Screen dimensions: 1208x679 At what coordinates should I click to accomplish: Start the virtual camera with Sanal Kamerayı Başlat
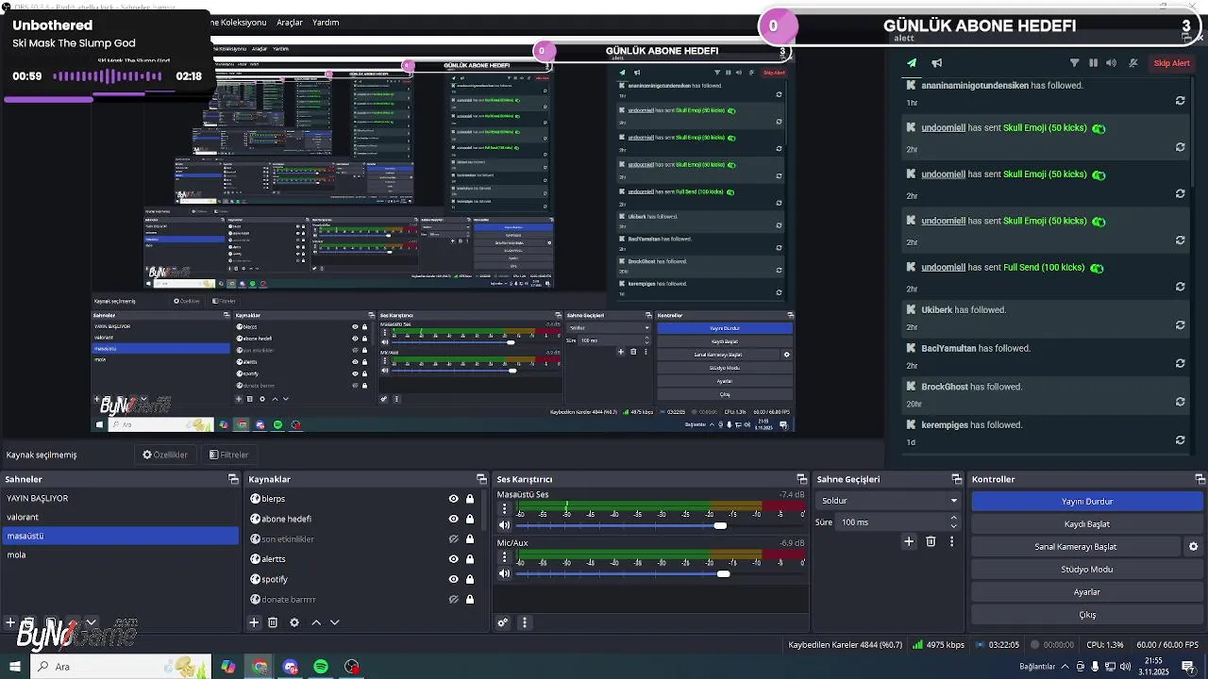(x=1076, y=547)
